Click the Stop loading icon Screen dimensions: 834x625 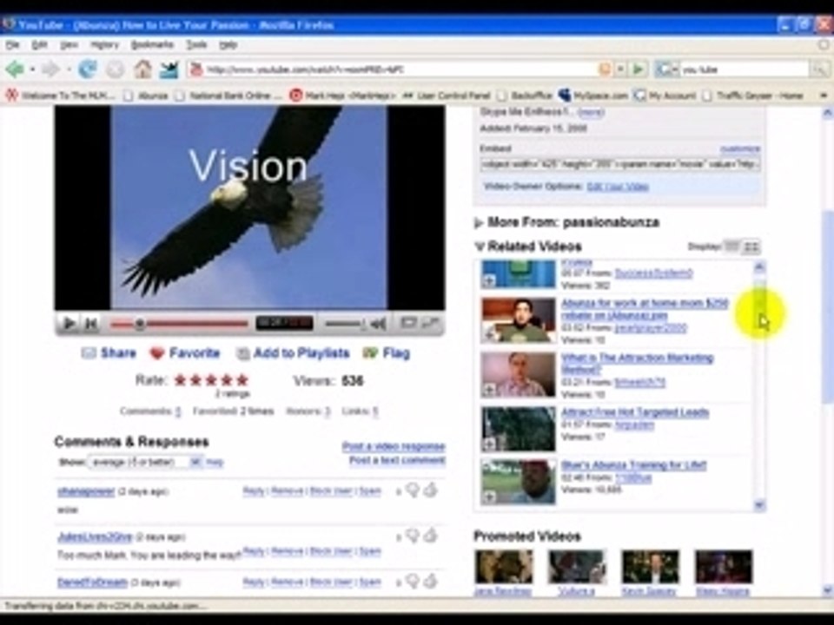pyautogui.click(x=115, y=69)
